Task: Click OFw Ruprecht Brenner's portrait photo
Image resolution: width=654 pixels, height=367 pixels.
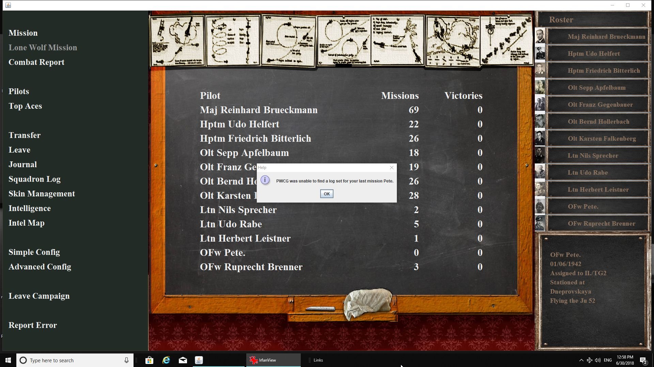Action: [540, 223]
